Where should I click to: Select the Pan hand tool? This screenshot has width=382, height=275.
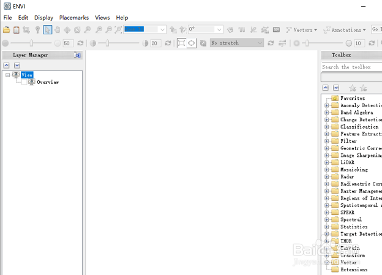58,30
